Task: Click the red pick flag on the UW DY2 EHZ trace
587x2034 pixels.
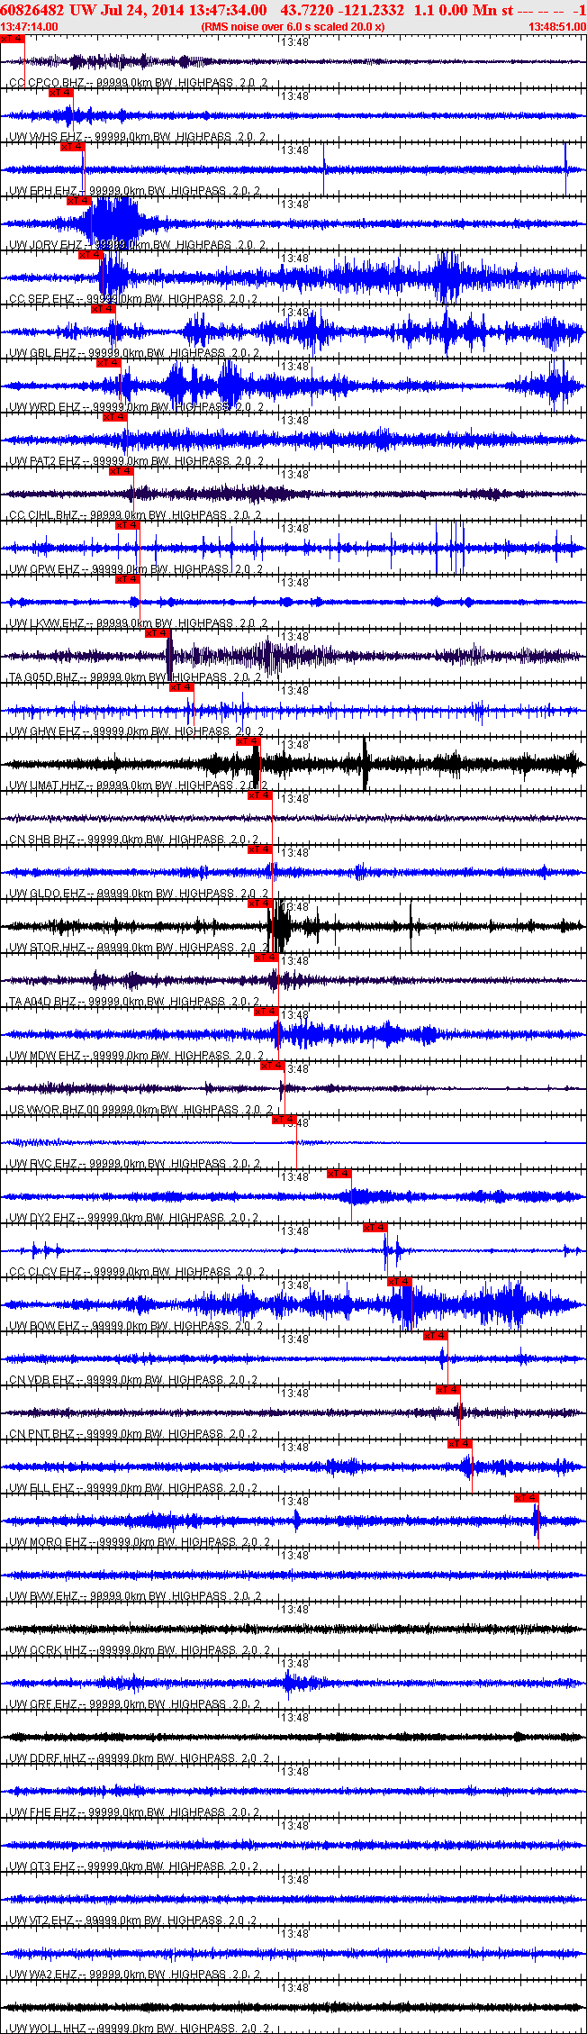Action: click(x=339, y=1174)
